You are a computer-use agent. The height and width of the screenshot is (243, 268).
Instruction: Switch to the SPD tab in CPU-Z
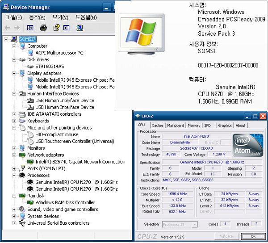(207, 126)
